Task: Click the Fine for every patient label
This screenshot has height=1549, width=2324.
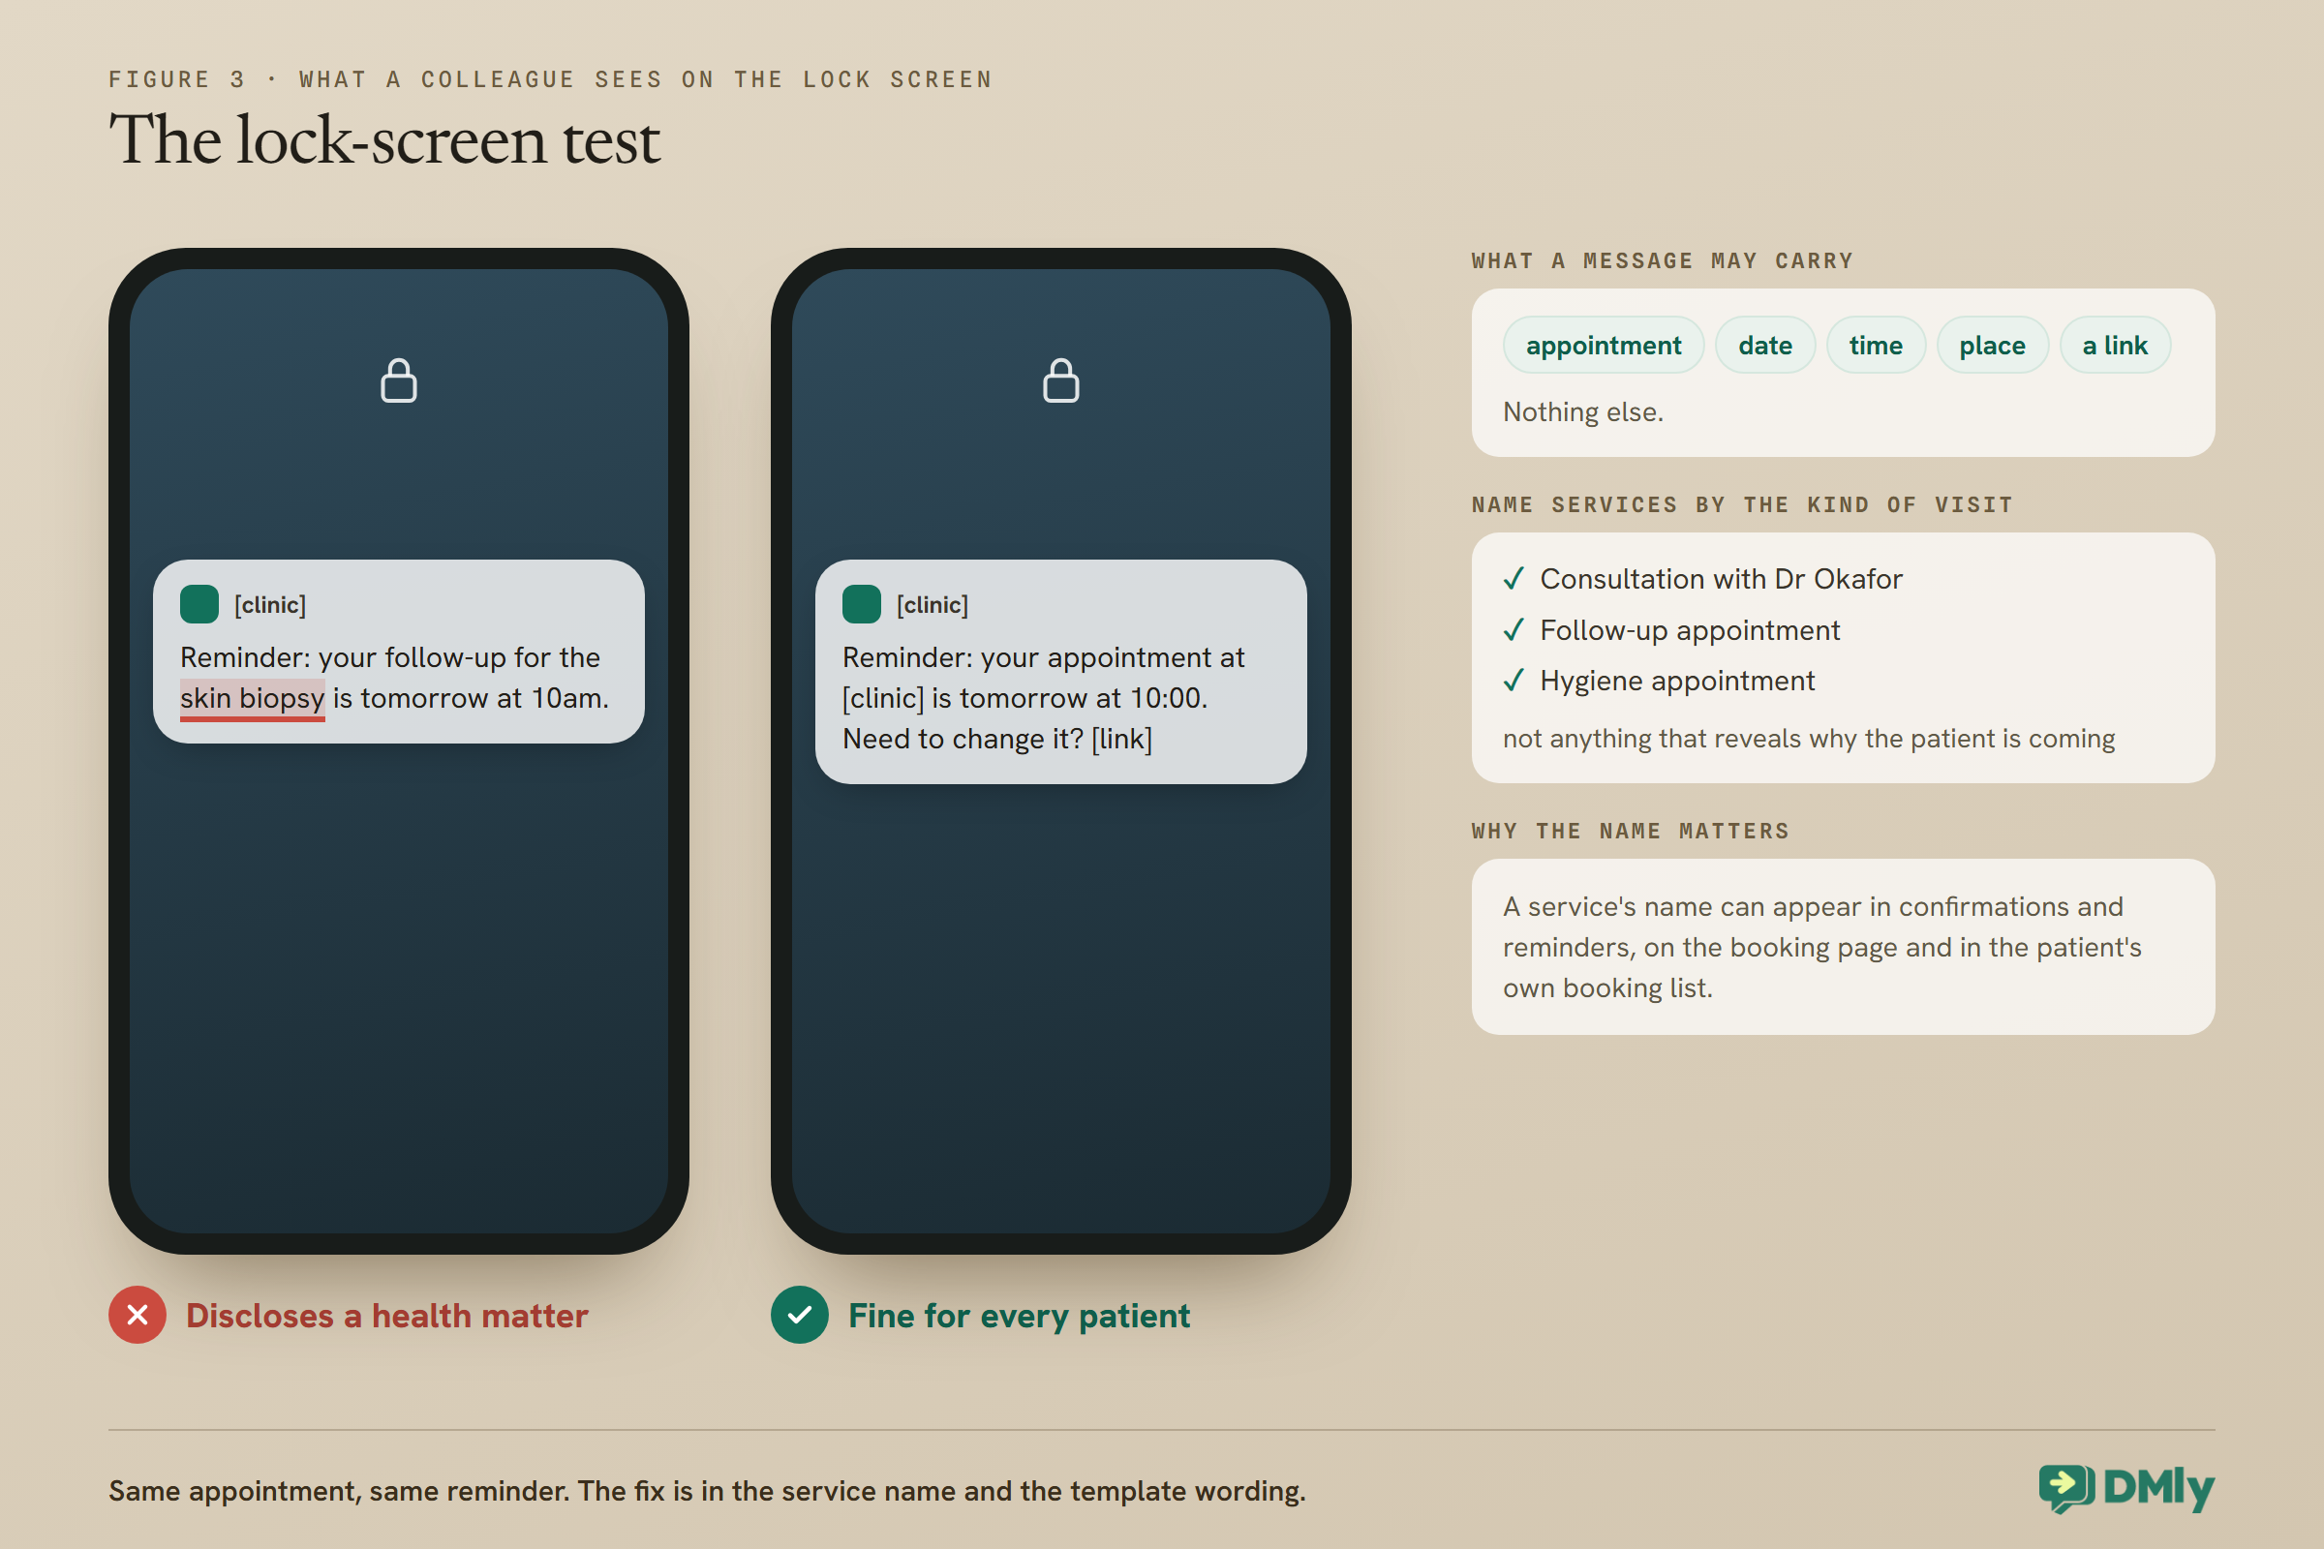Action: click(x=1019, y=1316)
